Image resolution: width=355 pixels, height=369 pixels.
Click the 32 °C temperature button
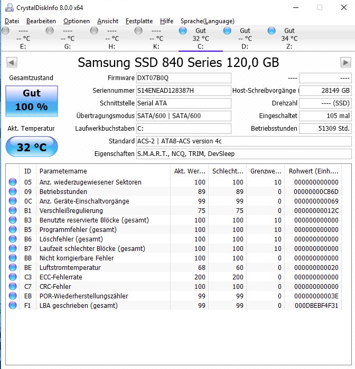click(x=32, y=147)
